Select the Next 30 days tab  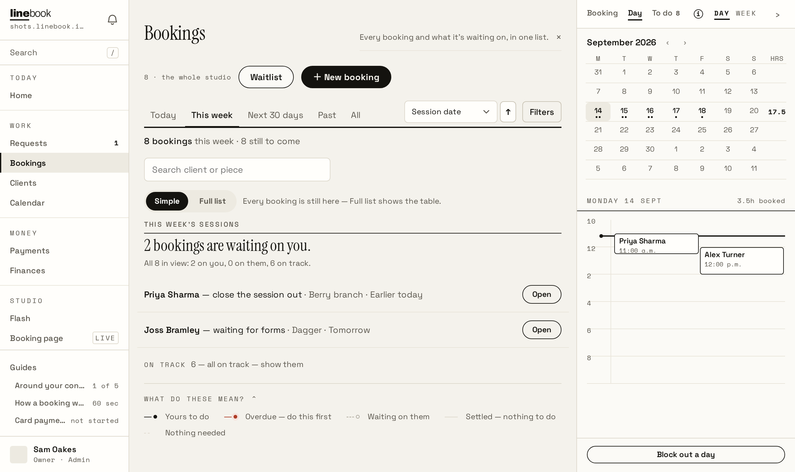(x=275, y=115)
